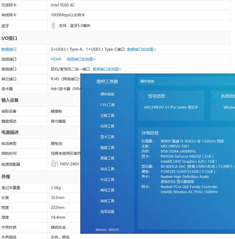
Task: Click the MECHREVO SW1 motherboard value
Action: click(x=175, y=146)
